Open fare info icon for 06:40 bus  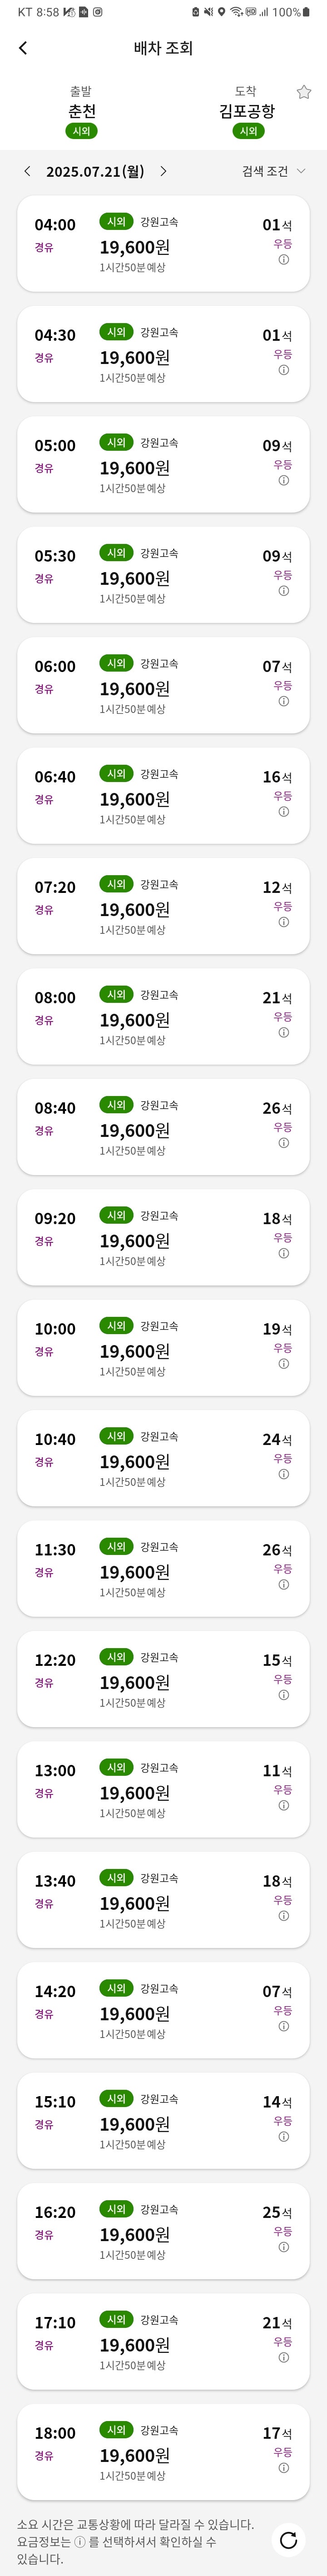284,812
